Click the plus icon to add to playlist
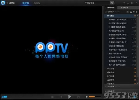This screenshot has height=100, width=139. pyautogui.click(x=134, y=12)
